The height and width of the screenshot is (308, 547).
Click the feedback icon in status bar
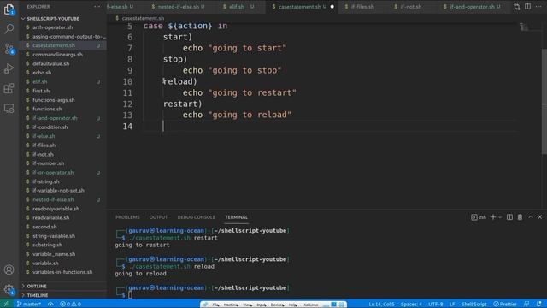tap(526, 304)
